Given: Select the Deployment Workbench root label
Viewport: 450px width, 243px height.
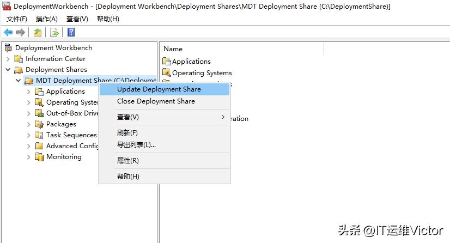Looking at the screenshot, I should pos(54,47).
